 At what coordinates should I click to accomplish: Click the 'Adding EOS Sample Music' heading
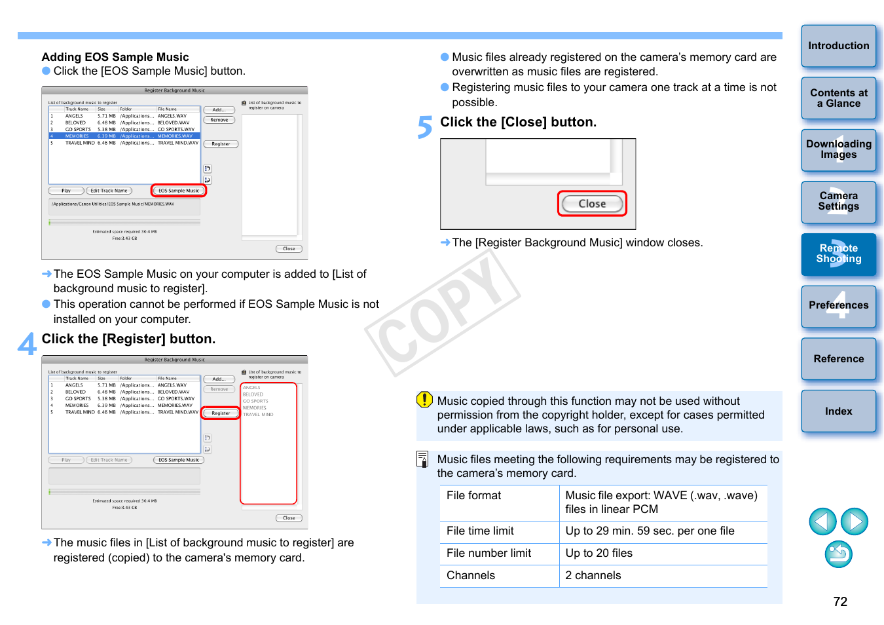(x=115, y=57)
